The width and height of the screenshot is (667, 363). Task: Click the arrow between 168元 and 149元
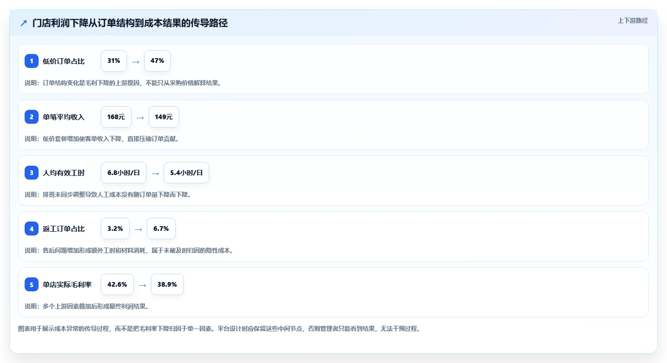click(x=140, y=117)
